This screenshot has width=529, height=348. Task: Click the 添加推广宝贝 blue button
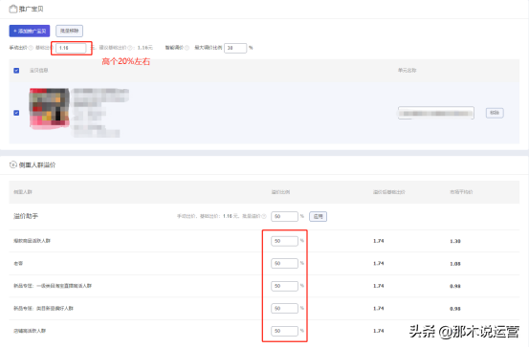tap(30, 31)
